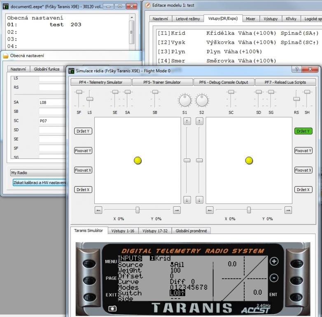
Task: Click the left stick's trim up arrow
Action: pyautogui.click(x=187, y=121)
